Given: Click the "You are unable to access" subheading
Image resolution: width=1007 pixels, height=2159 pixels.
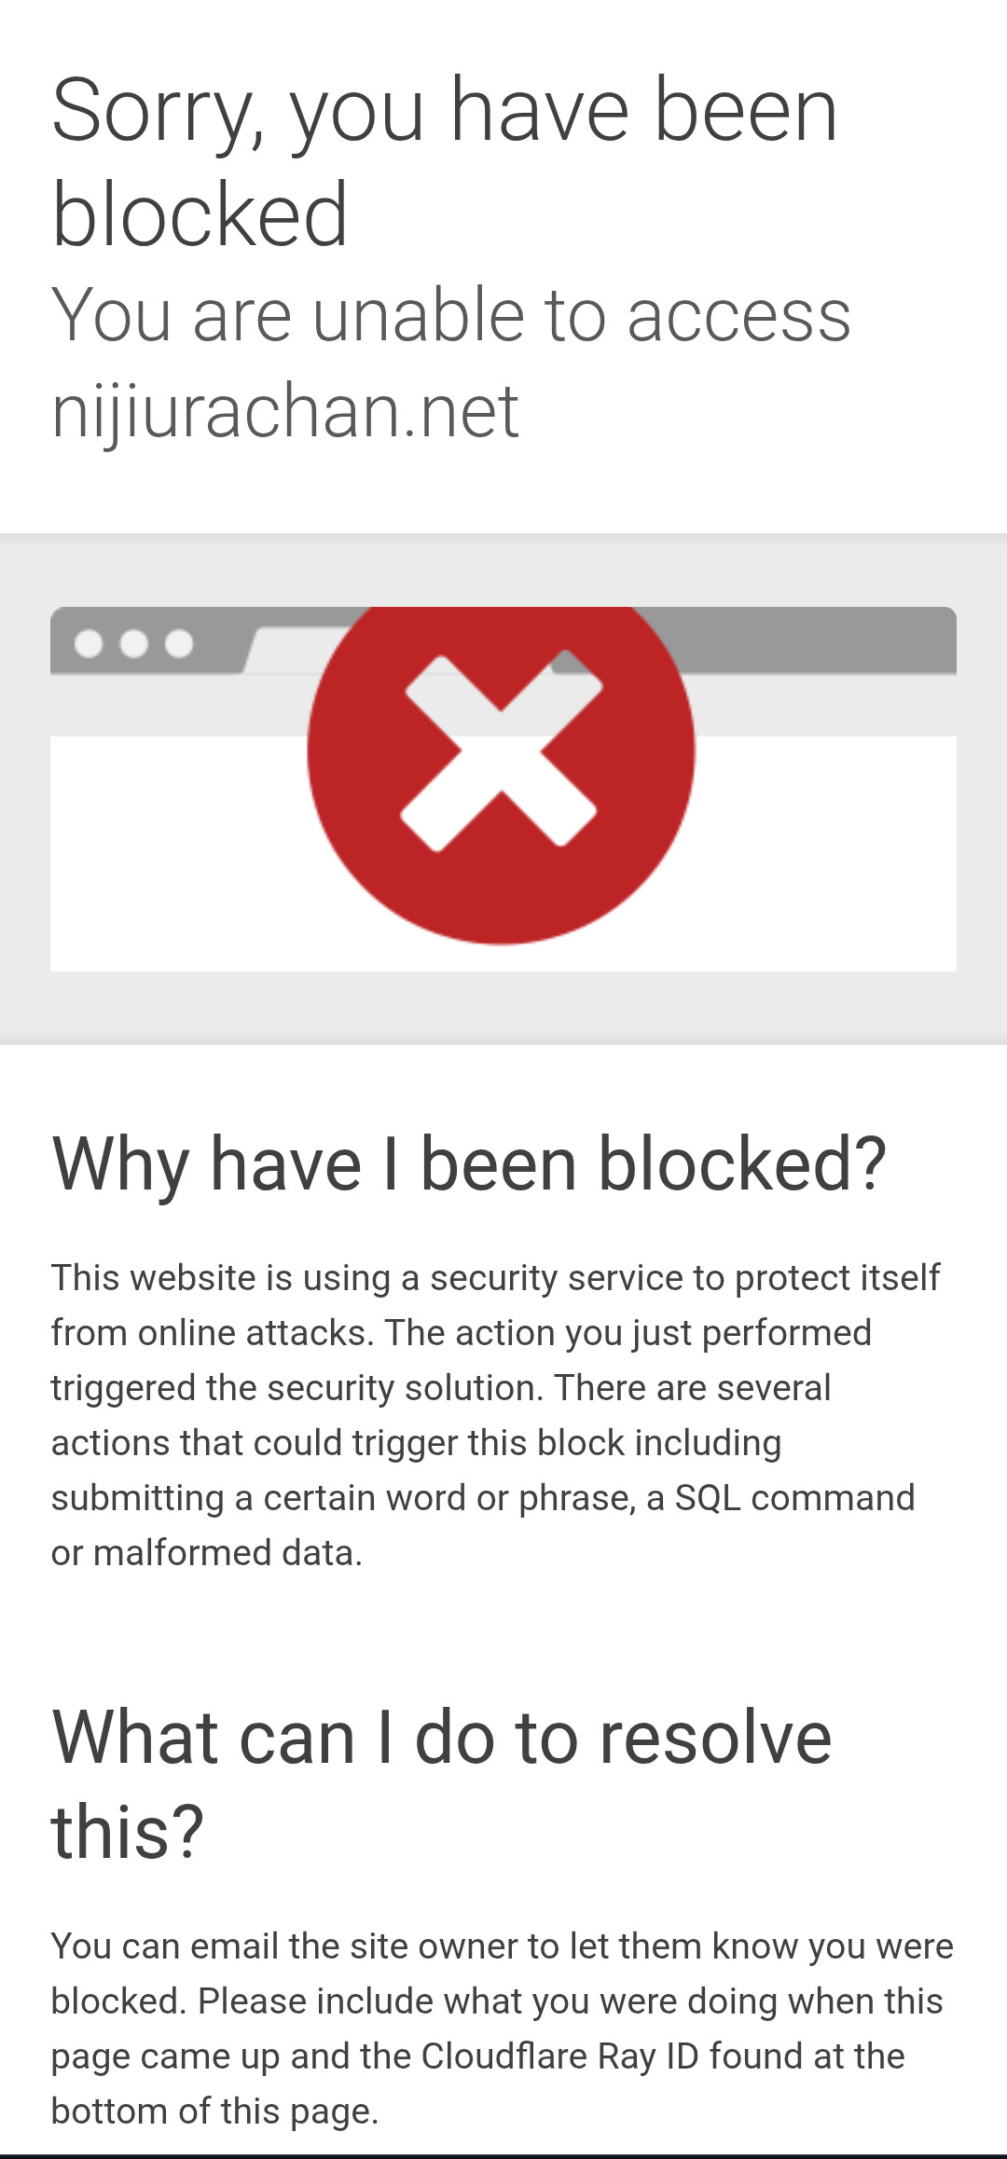Looking at the screenshot, I should click(x=450, y=315).
